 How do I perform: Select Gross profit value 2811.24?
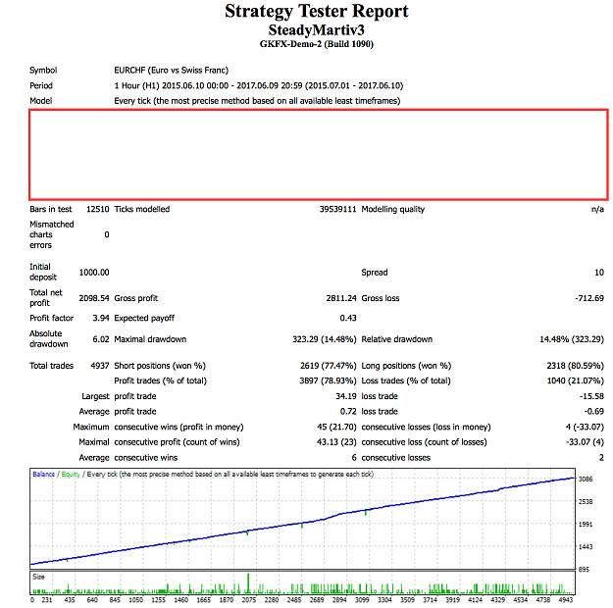[341, 298]
